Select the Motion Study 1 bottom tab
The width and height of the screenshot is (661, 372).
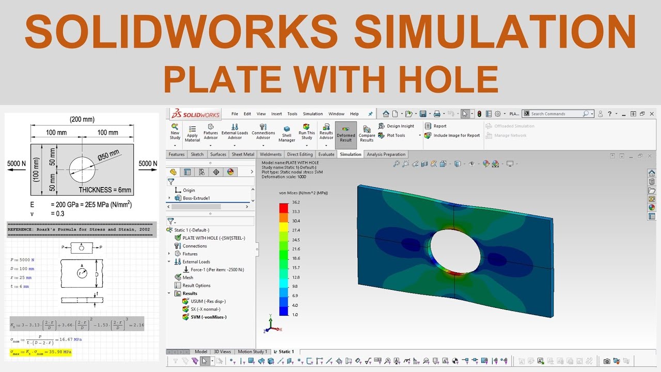pyautogui.click(x=253, y=352)
